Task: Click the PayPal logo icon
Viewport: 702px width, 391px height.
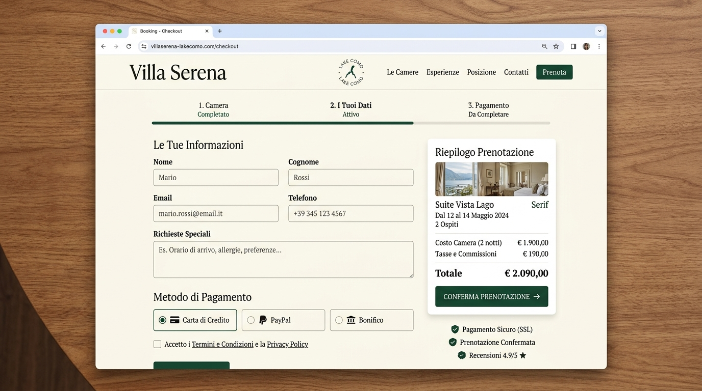Action: coord(263,320)
